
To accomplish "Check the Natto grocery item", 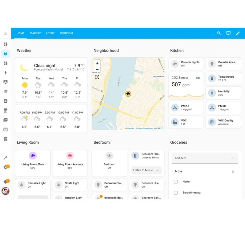I will click(x=176, y=182).
